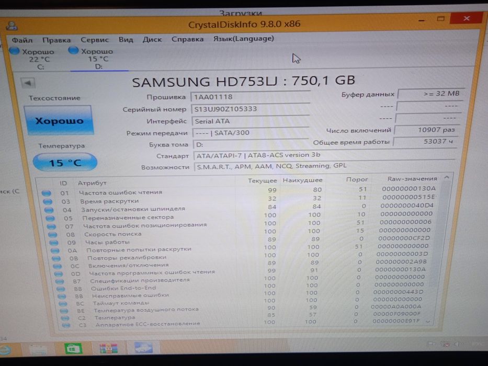The height and width of the screenshot is (366, 488).
Task: Click the Текущее column header
Action: click(263, 180)
